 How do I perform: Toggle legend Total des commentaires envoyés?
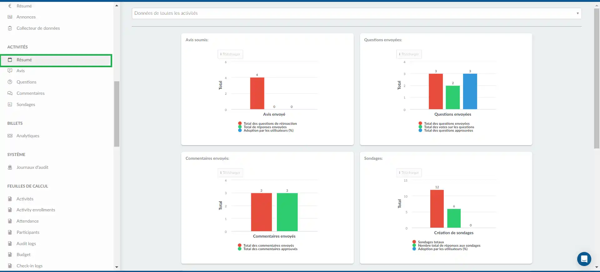click(266, 245)
